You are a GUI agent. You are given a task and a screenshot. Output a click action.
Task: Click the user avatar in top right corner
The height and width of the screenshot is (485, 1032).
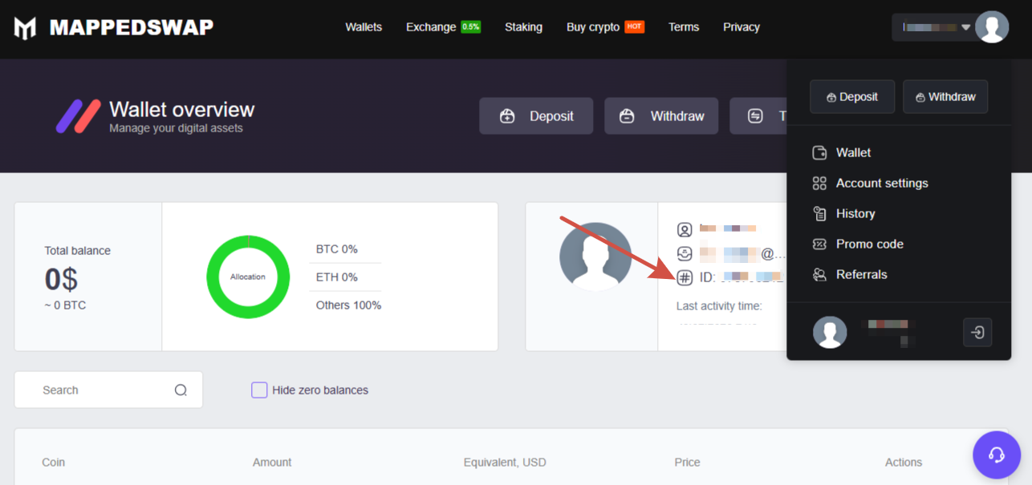coord(992,27)
